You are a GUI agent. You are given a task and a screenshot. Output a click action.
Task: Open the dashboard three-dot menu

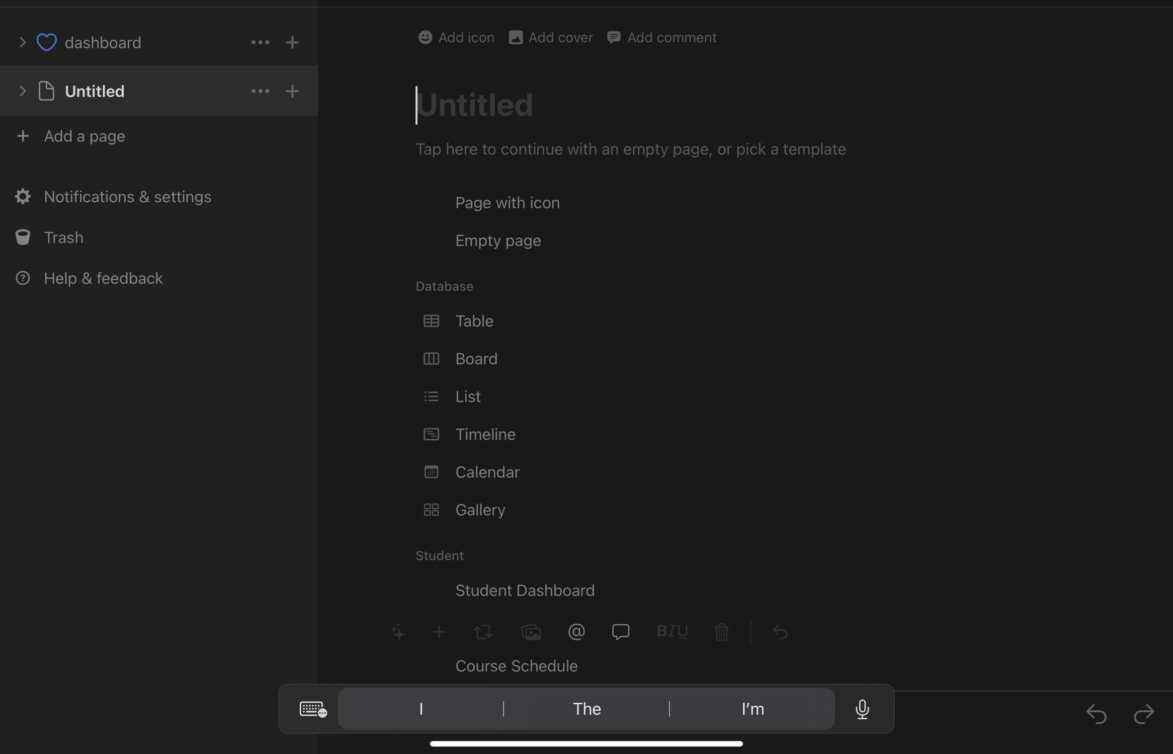260,43
